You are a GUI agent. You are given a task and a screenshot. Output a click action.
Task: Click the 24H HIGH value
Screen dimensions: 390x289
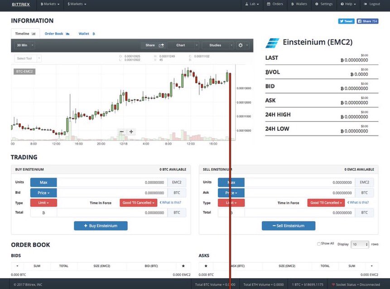[x=354, y=117]
